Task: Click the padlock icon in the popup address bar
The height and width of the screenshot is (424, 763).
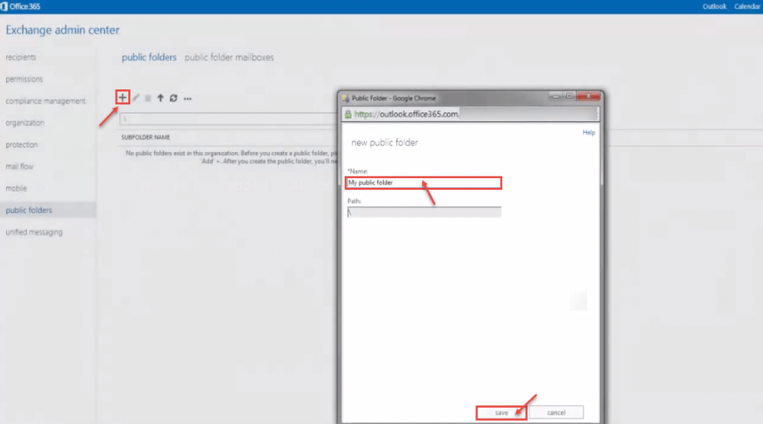Action: pos(348,115)
